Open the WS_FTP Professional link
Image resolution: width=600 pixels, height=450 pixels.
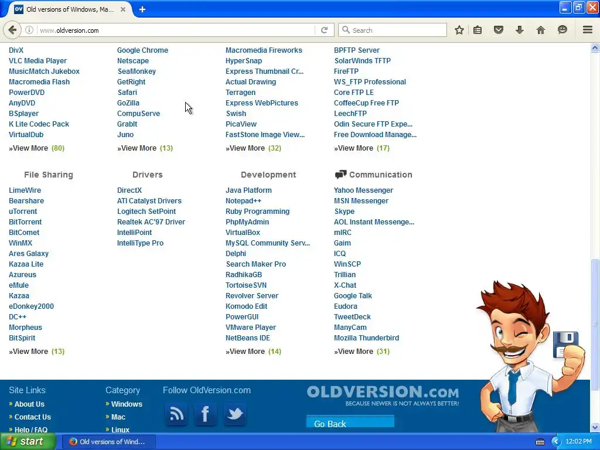[x=370, y=82]
